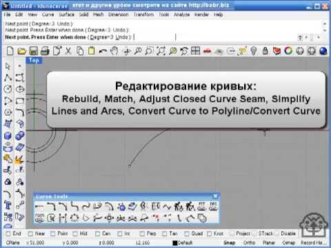This screenshot has width=331, height=248.
Task: Click the Print icon
Action: [45, 51]
